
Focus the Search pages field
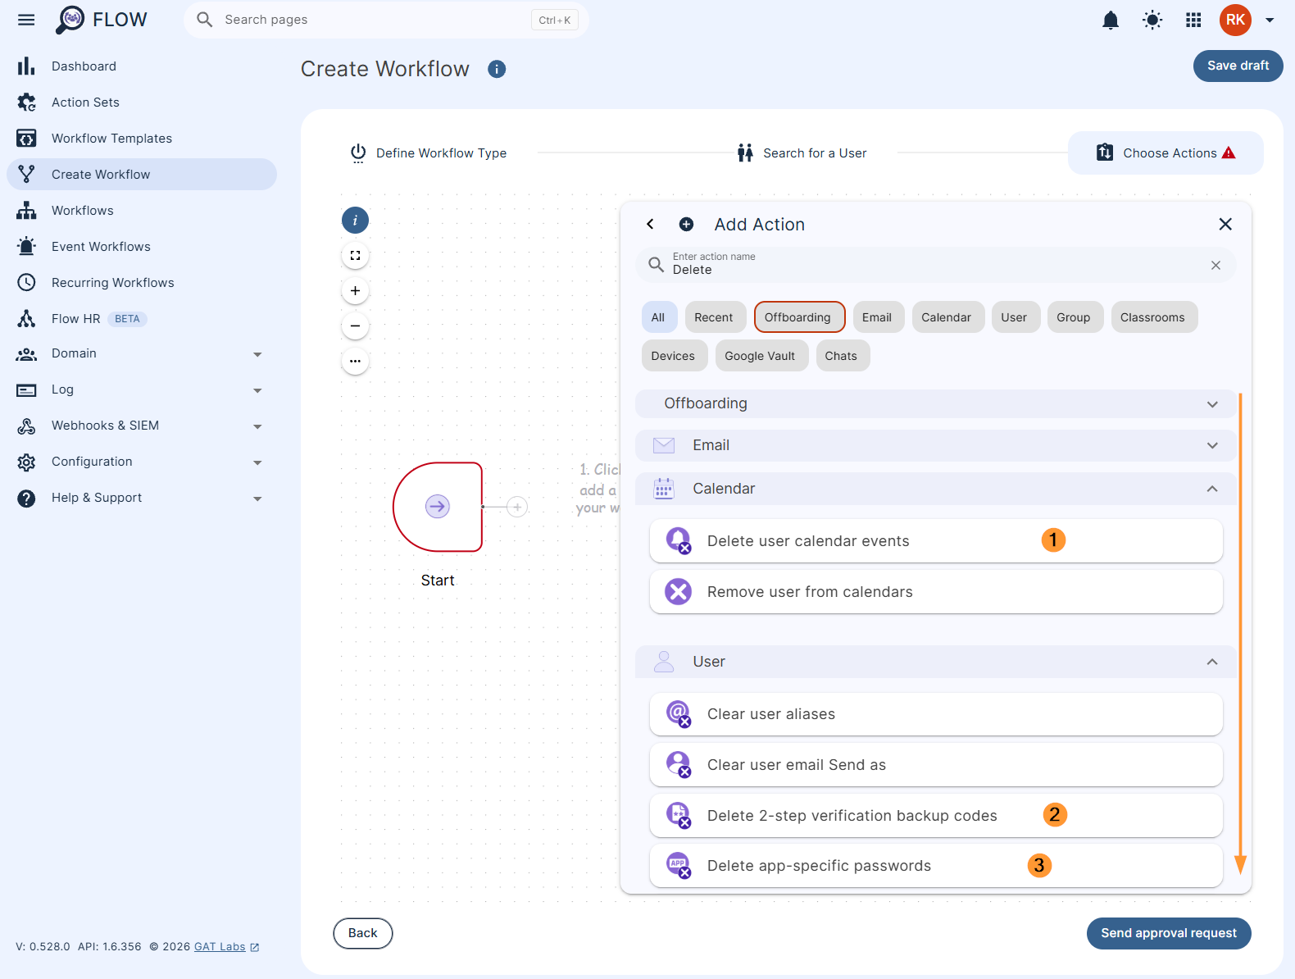click(x=386, y=20)
